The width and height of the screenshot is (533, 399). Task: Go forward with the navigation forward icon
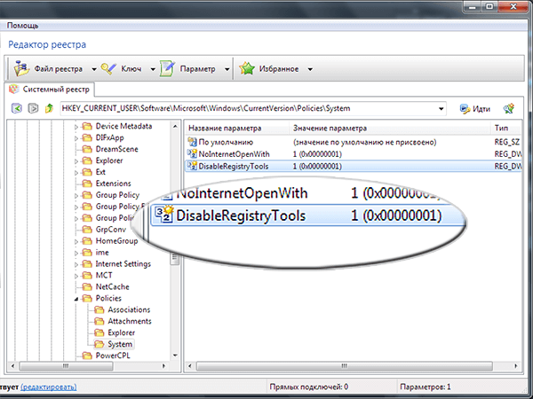click(x=33, y=108)
